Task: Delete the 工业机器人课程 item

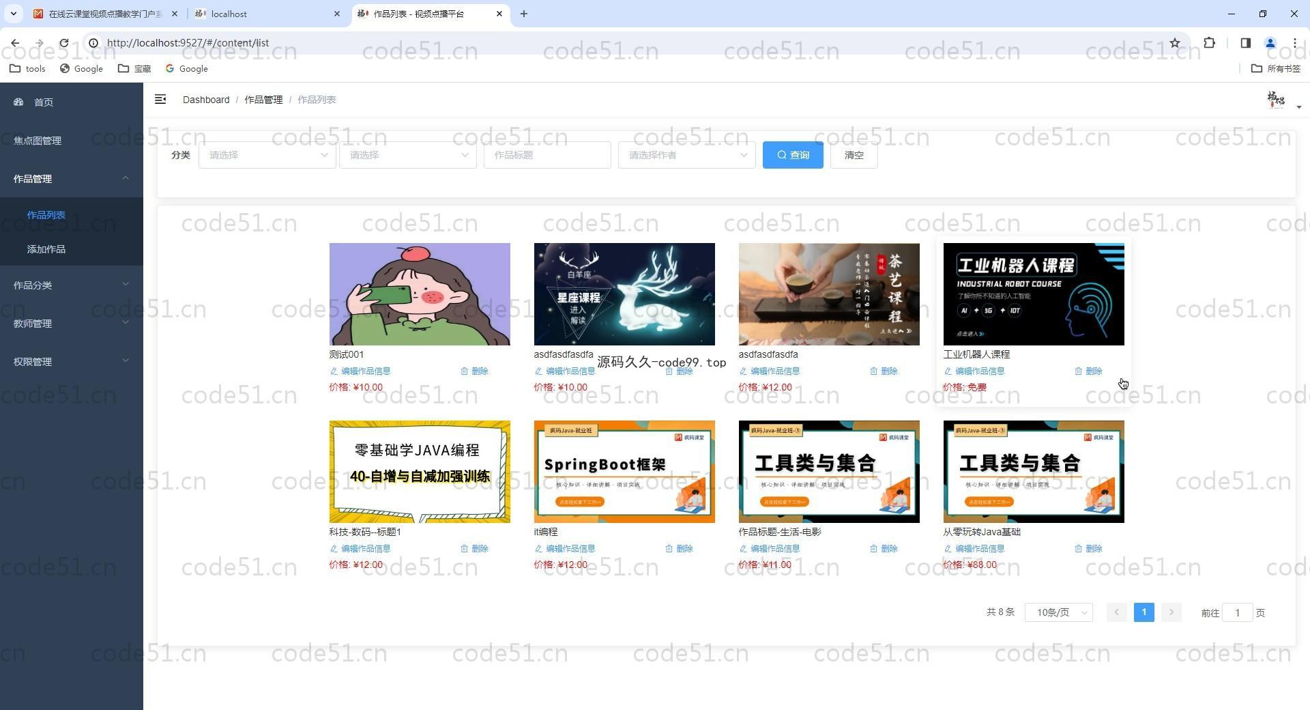Action: click(x=1088, y=371)
